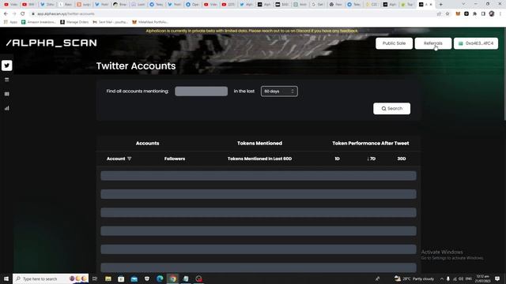Open the bar chart sidebar icon

pyautogui.click(x=7, y=108)
